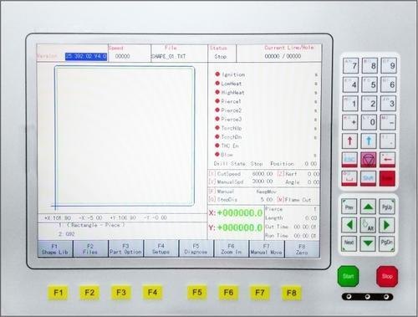Click the LowHeat red indicator dot

point(217,83)
